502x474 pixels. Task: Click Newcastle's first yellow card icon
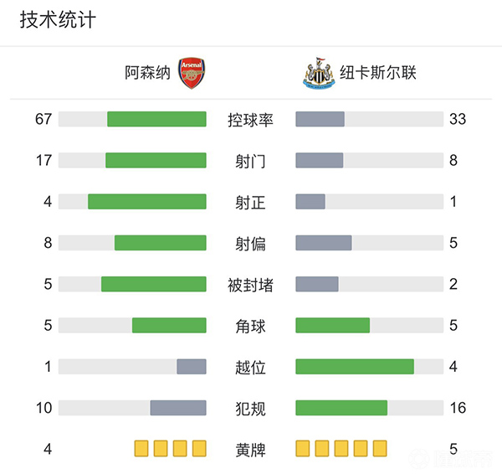pos(302,448)
